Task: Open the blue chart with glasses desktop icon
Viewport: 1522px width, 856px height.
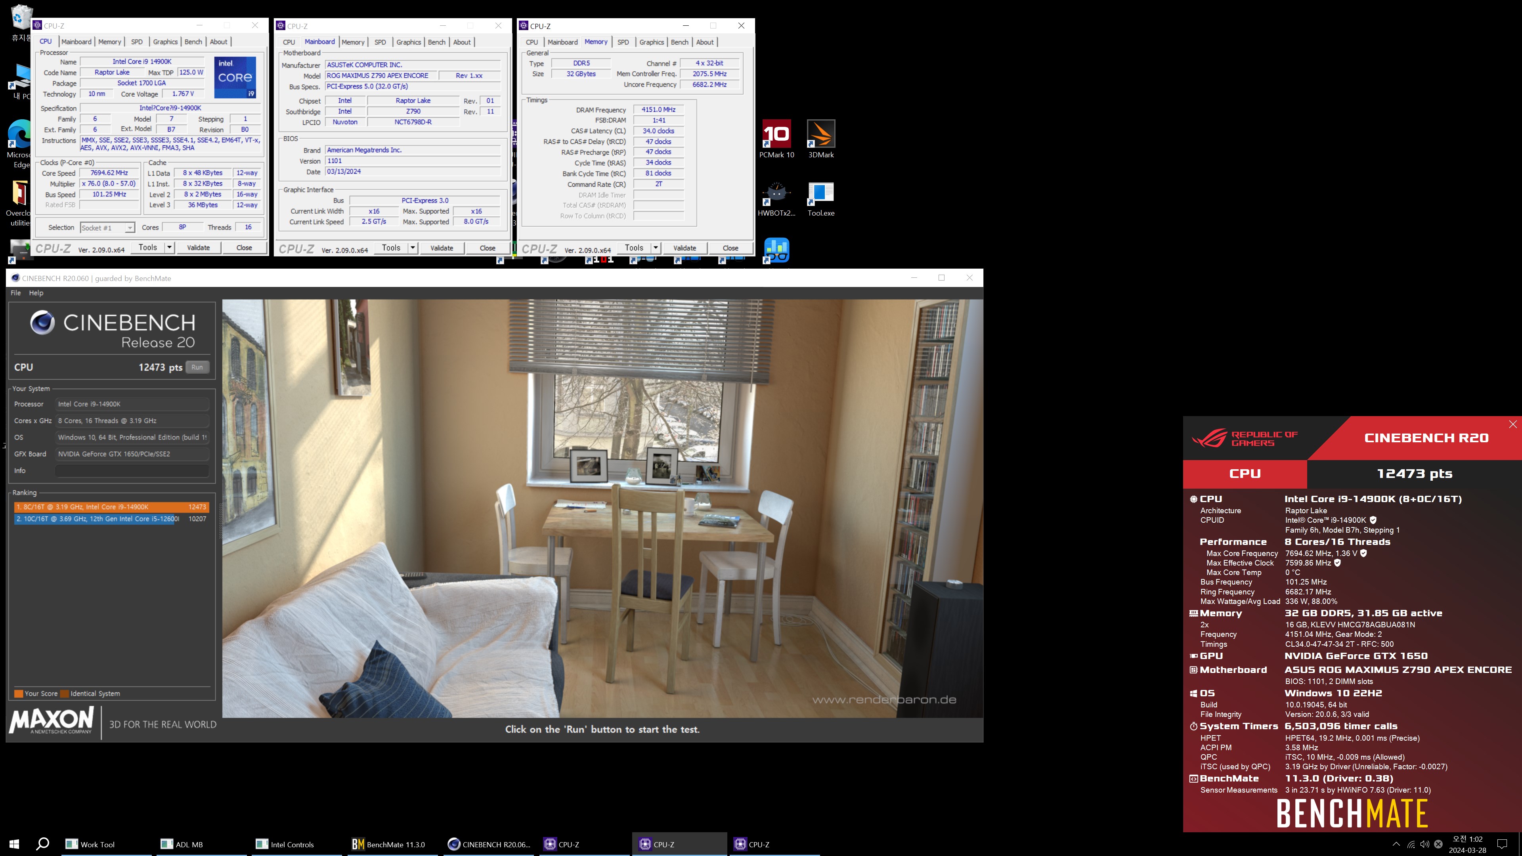Action: click(776, 250)
